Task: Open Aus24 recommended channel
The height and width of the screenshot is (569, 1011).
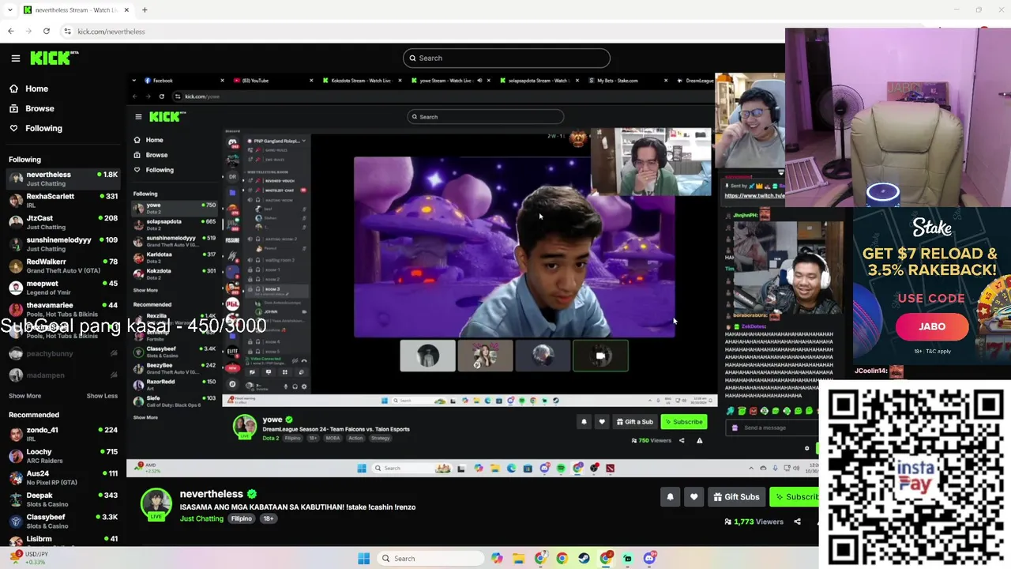Action: [63, 477]
